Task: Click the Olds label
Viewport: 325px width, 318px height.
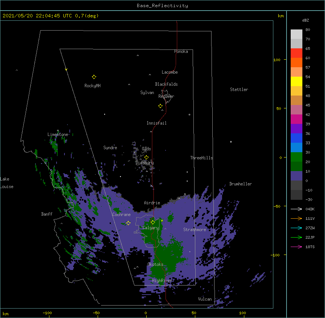Action: pos(146,149)
